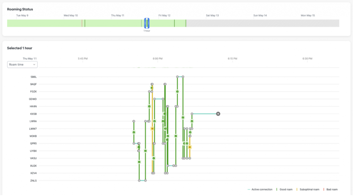Click the red bad roam marker on Wed May 10
This screenshot has width=354, height=196.
tap(82, 23)
